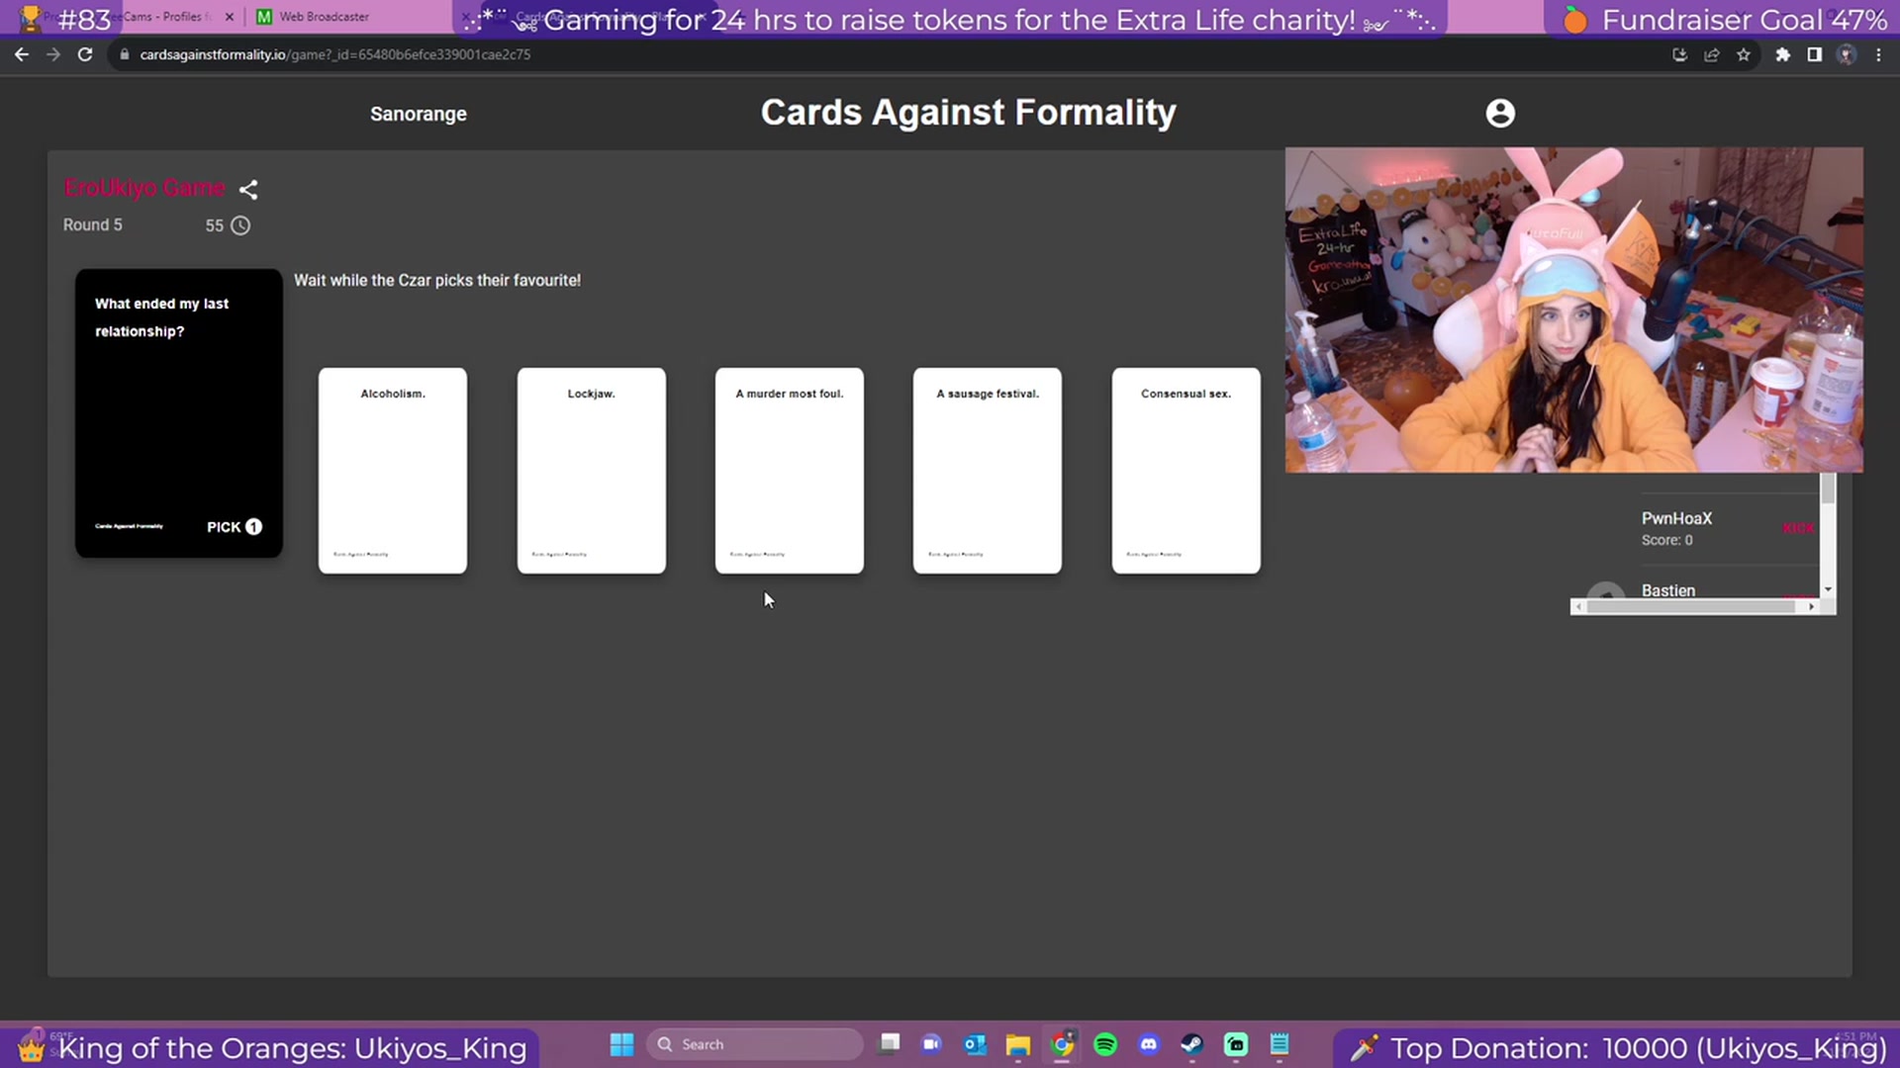This screenshot has width=1900, height=1068.
Task: Pick the A sausage festival card
Action: coord(988,471)
